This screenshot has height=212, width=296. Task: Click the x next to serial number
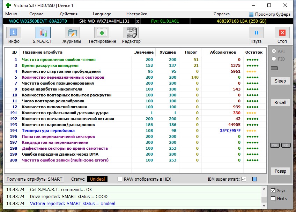click(x=138, y=21)
